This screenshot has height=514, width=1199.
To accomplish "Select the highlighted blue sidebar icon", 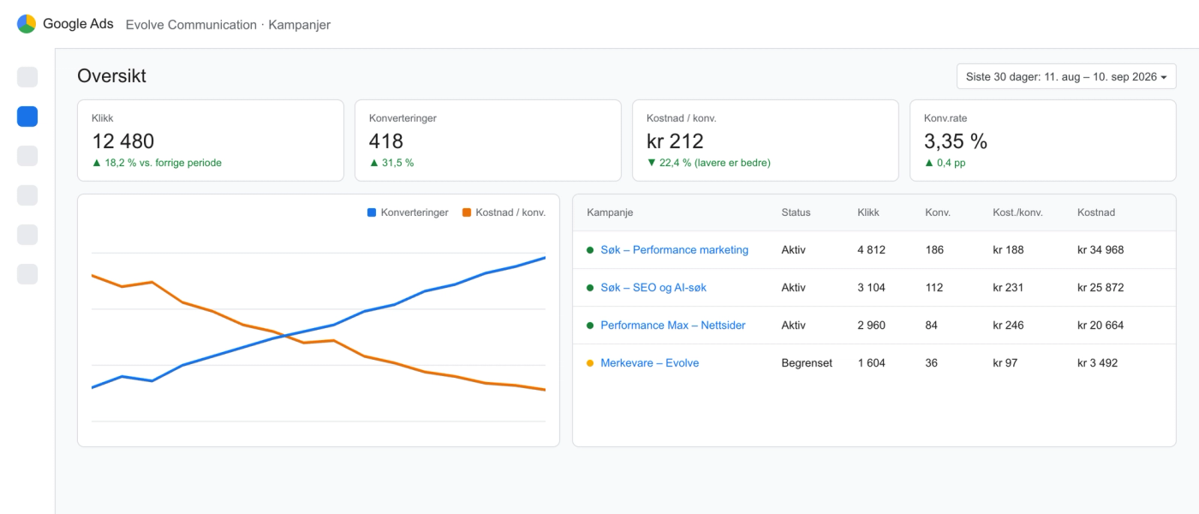I will point(27,117).
